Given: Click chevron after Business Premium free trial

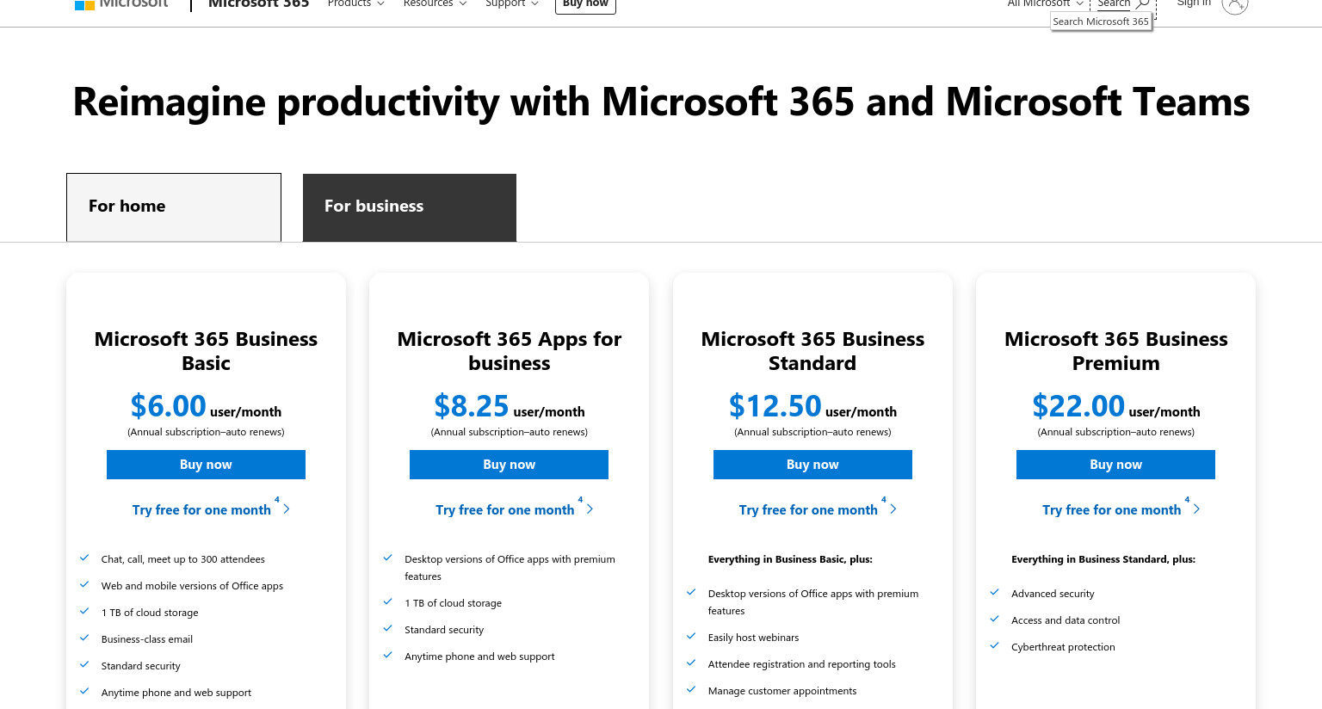Looking at the screenshot, I should tap(1196, 509).
